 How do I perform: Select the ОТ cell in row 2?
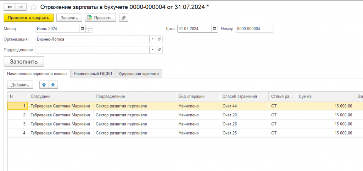click(283, 115)
